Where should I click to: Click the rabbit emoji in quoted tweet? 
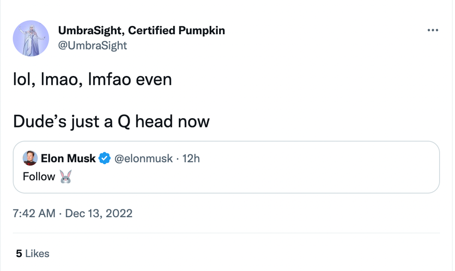click(66, 176)
